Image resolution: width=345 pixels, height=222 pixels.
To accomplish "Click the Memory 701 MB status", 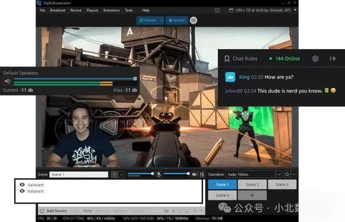I will (209, 218).
